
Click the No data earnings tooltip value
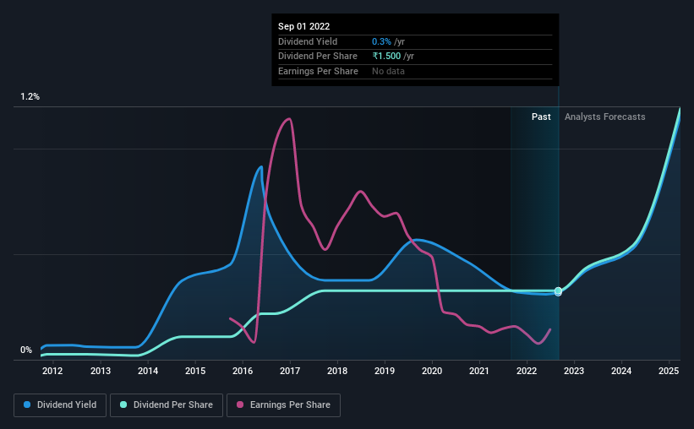point(388,71)
